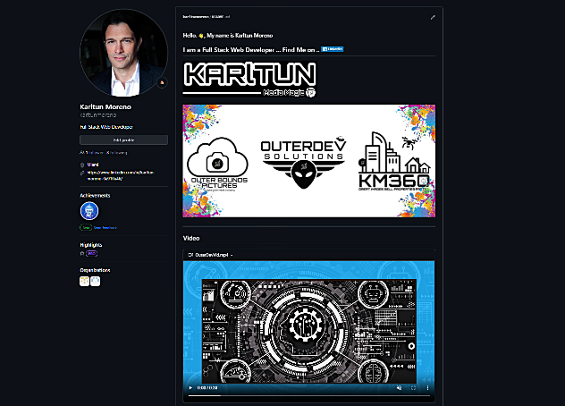Screen dimensions: 565x406
Task: Click the star icon under Highlights
Action: (82, 253)
